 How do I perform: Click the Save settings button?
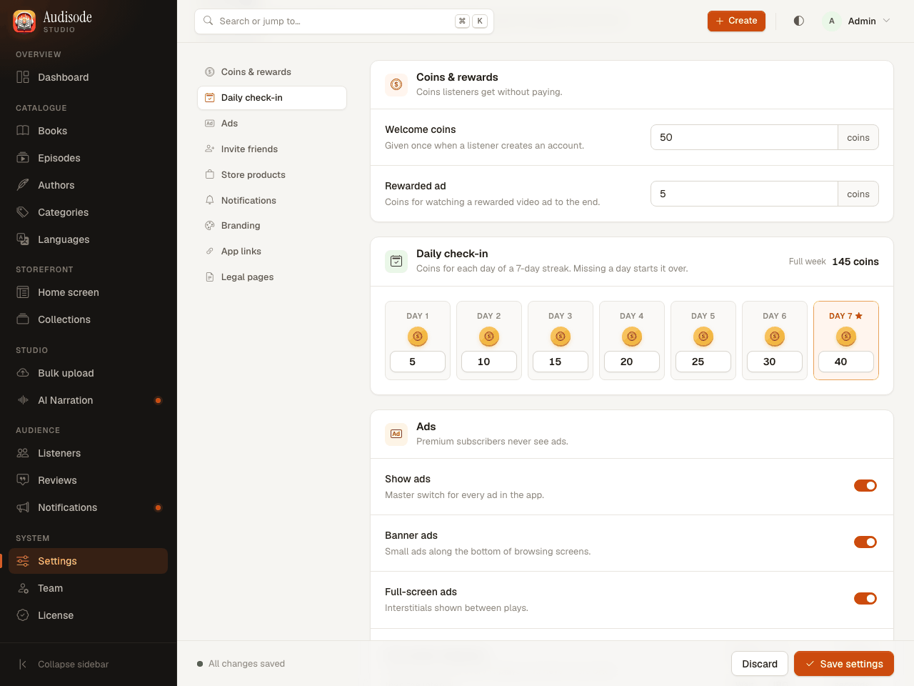point(844,664)
